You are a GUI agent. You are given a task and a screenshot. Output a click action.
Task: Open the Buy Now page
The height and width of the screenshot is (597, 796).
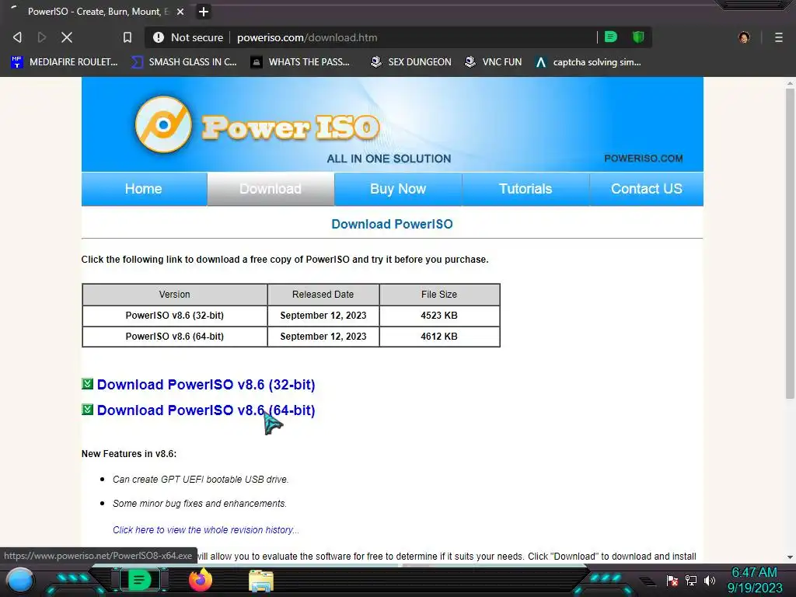[x=398, y=189]
